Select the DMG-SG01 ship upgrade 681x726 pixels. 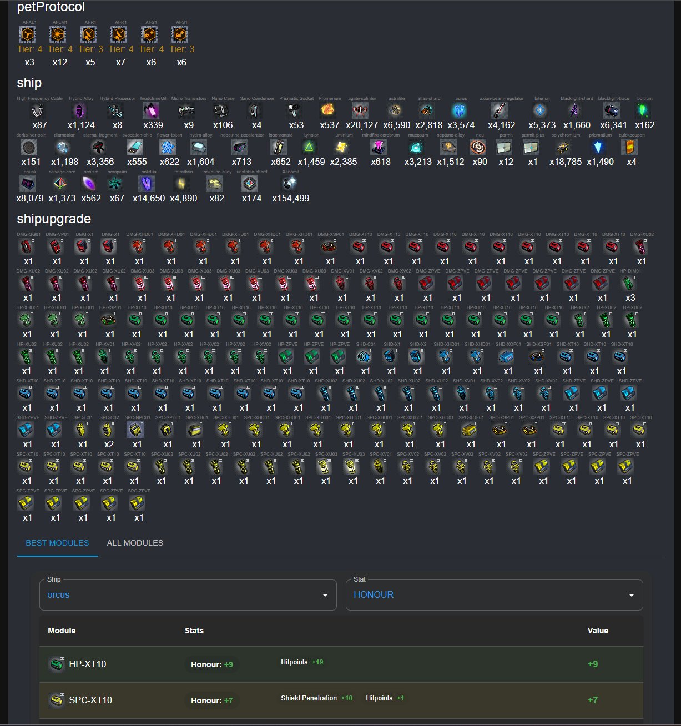coord(28,246)
